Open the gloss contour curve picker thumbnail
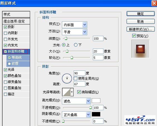 (x=66, y=92)
